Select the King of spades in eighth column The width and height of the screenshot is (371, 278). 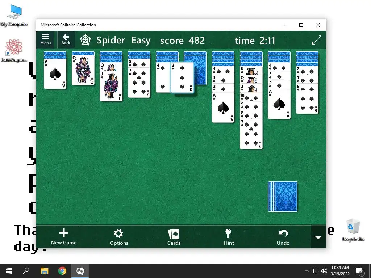point(251,70)
